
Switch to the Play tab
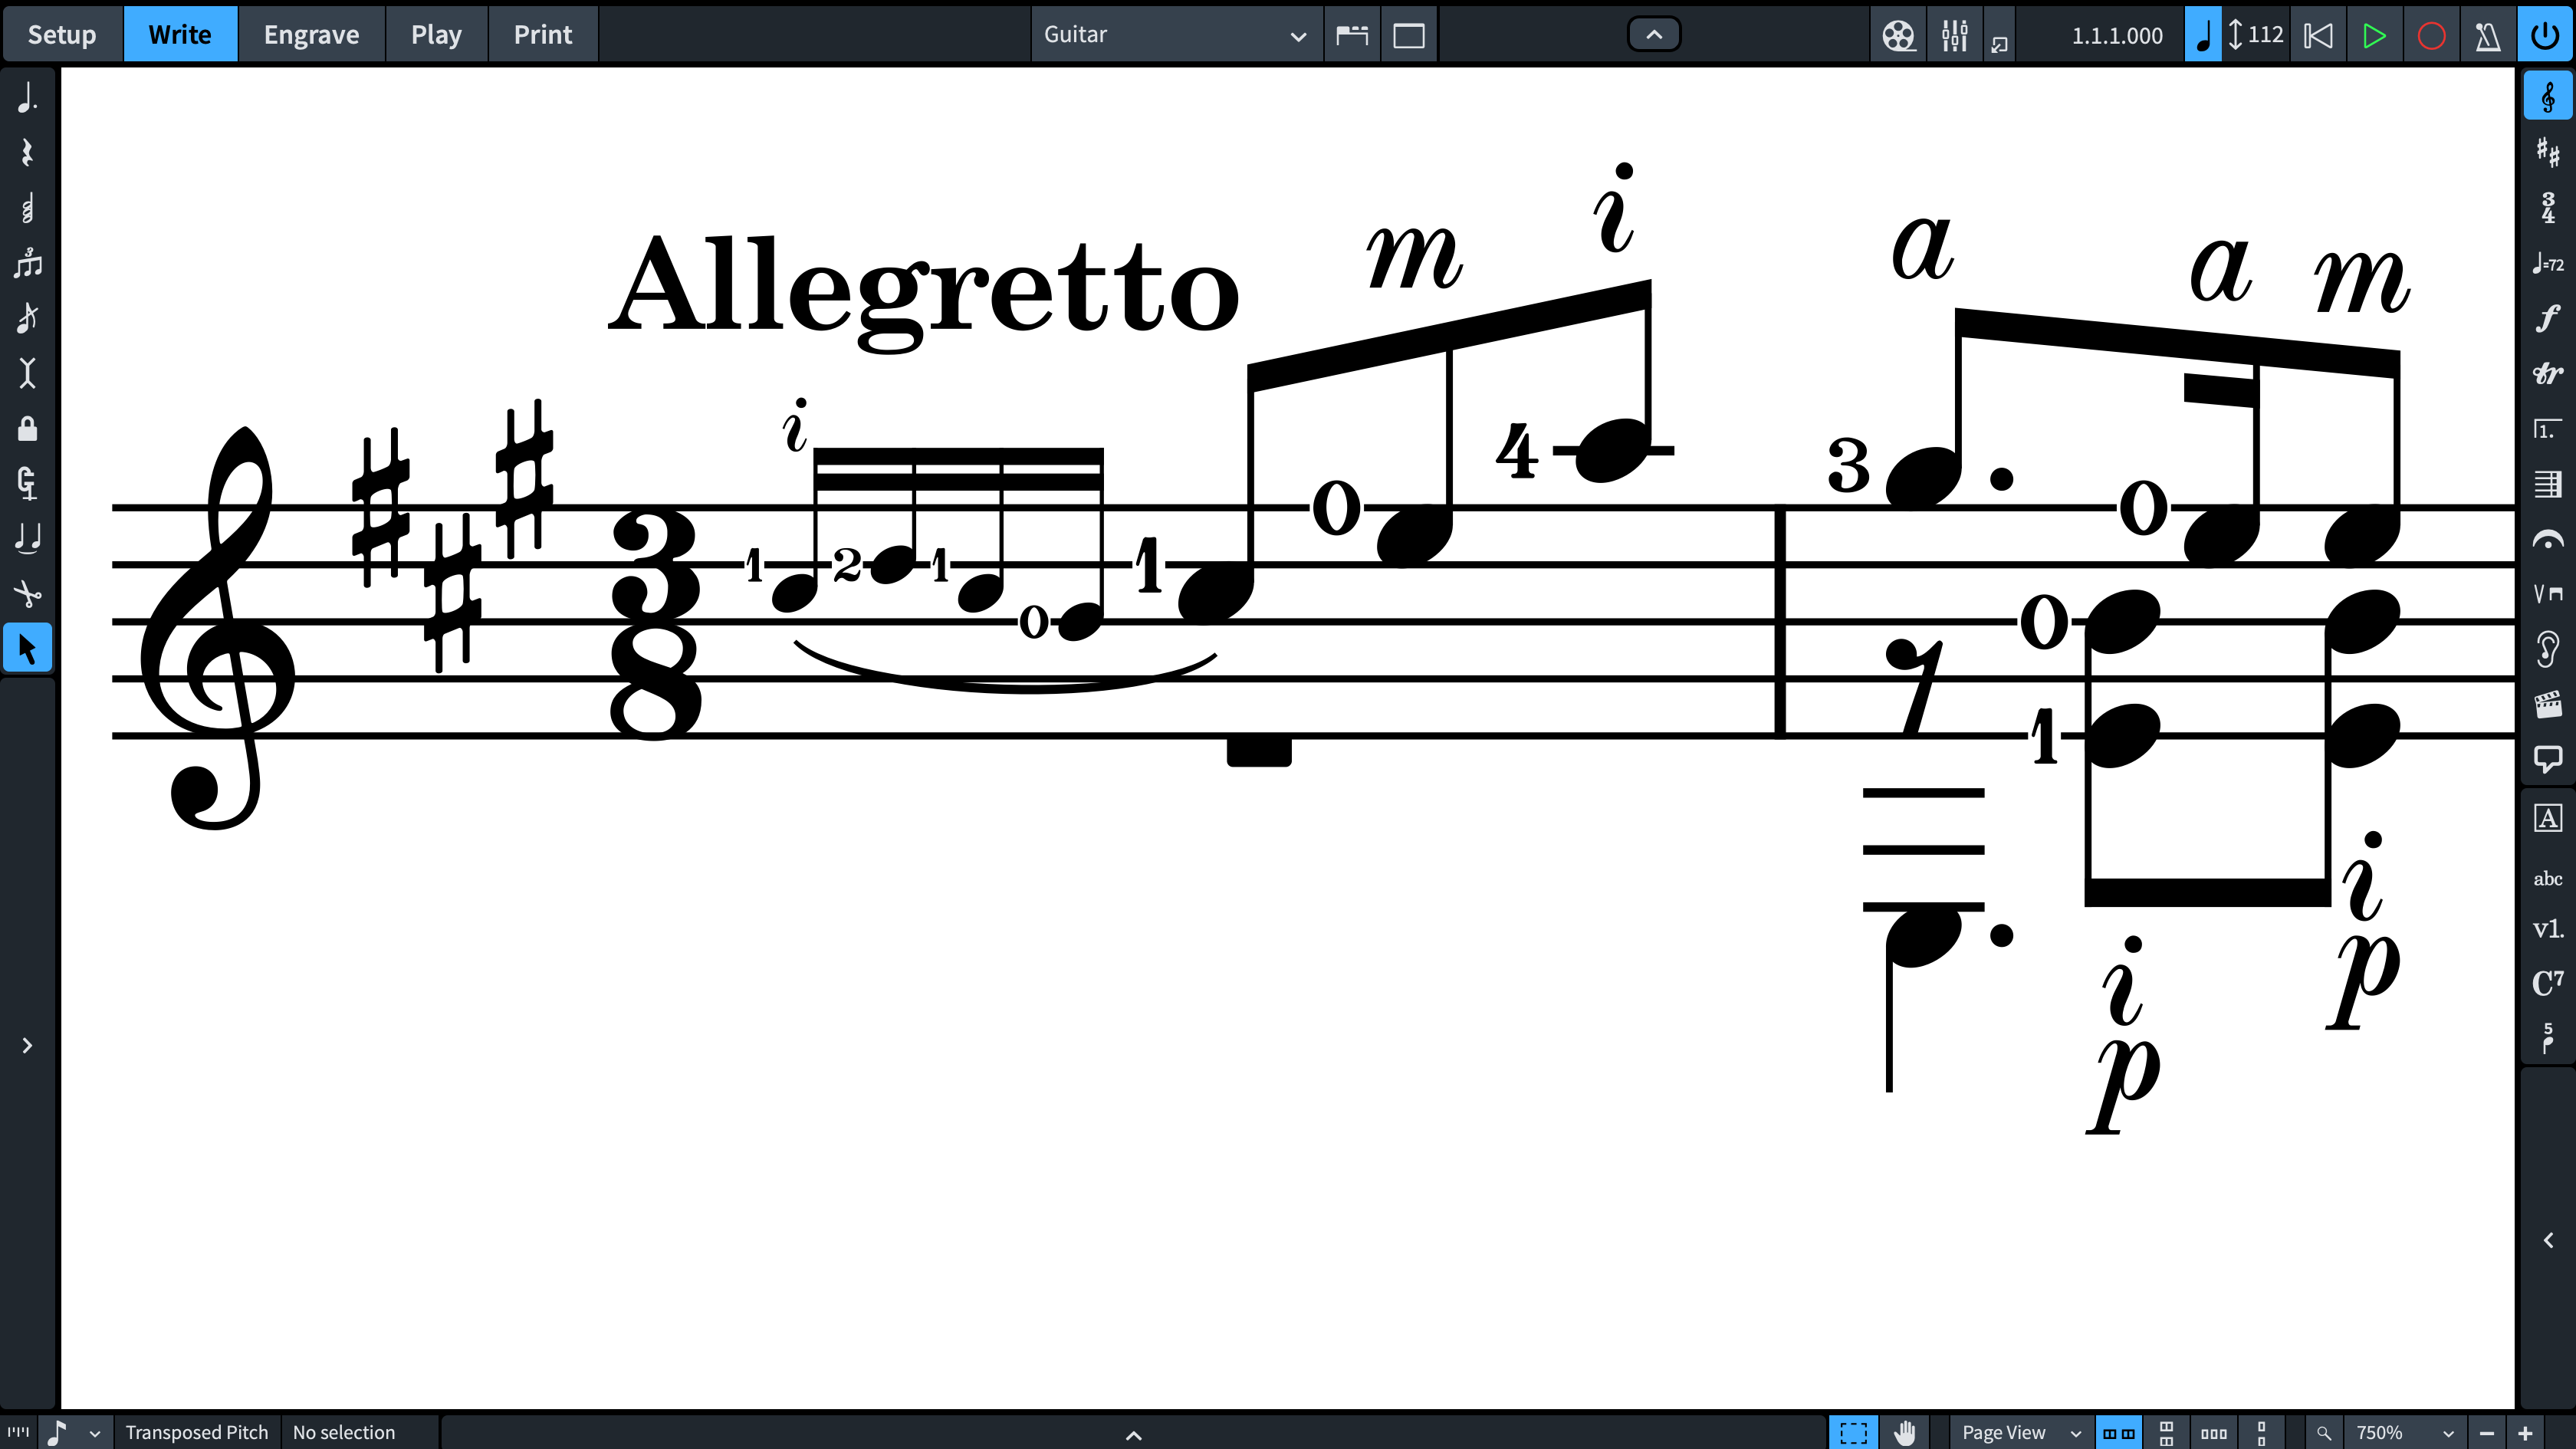point(436,34)
